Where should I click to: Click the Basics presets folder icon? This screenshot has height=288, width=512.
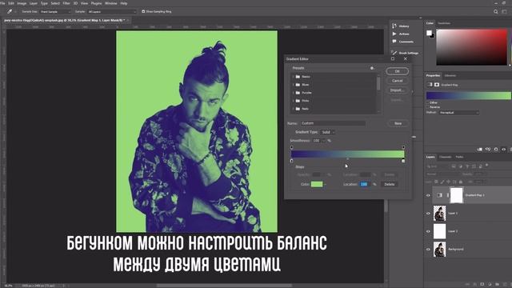point(298,77)
